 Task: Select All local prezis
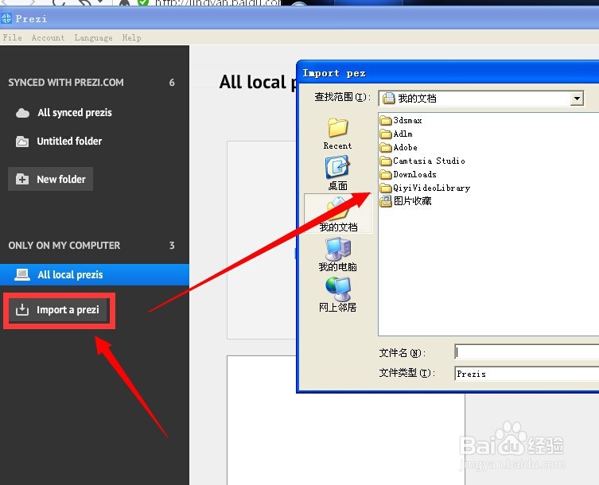[95, 274]
